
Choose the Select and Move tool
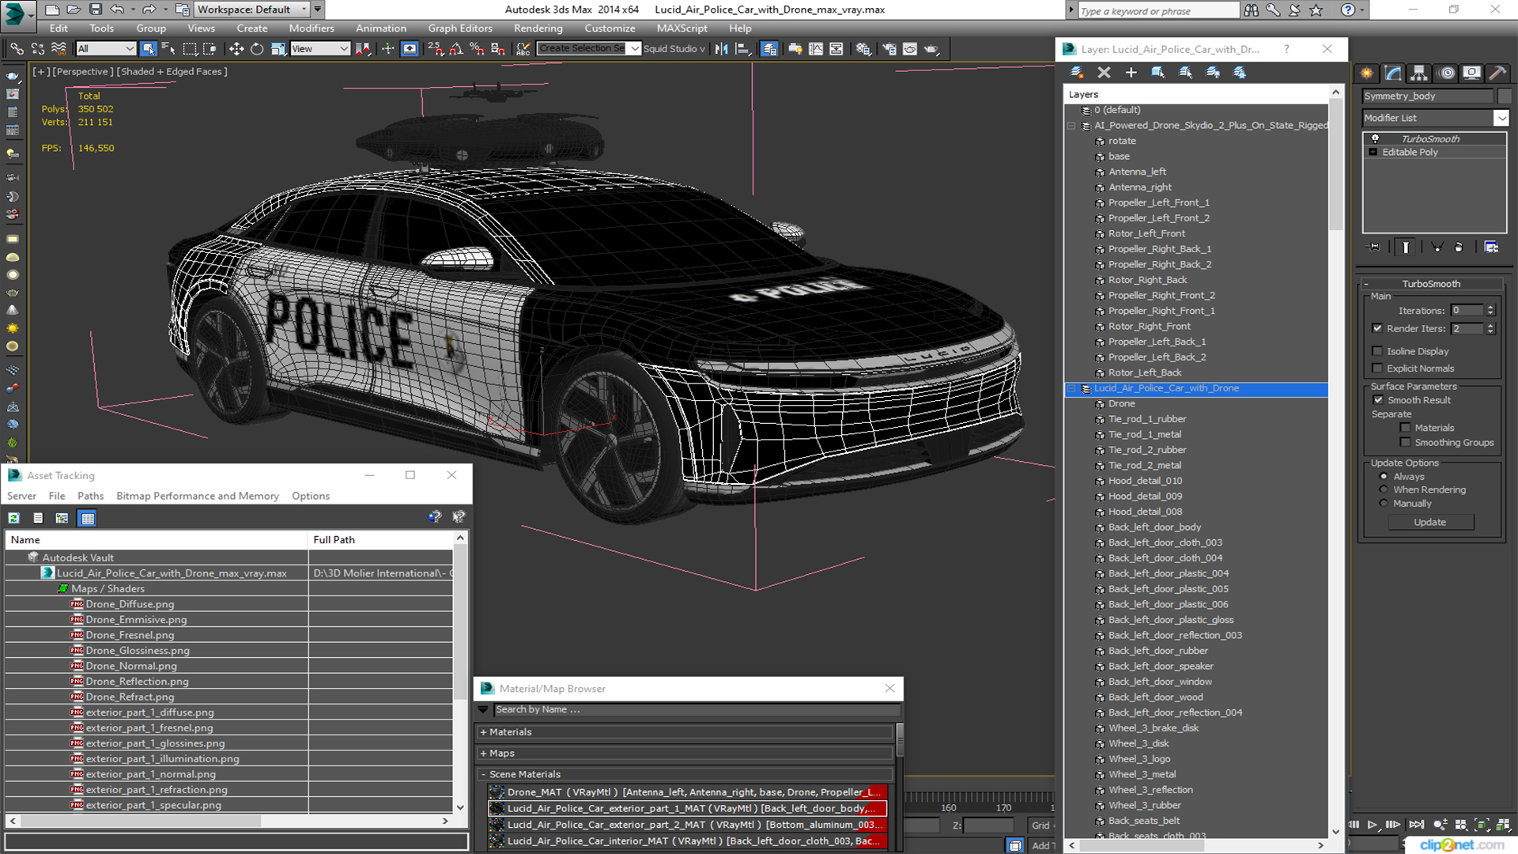coord(236,49)
